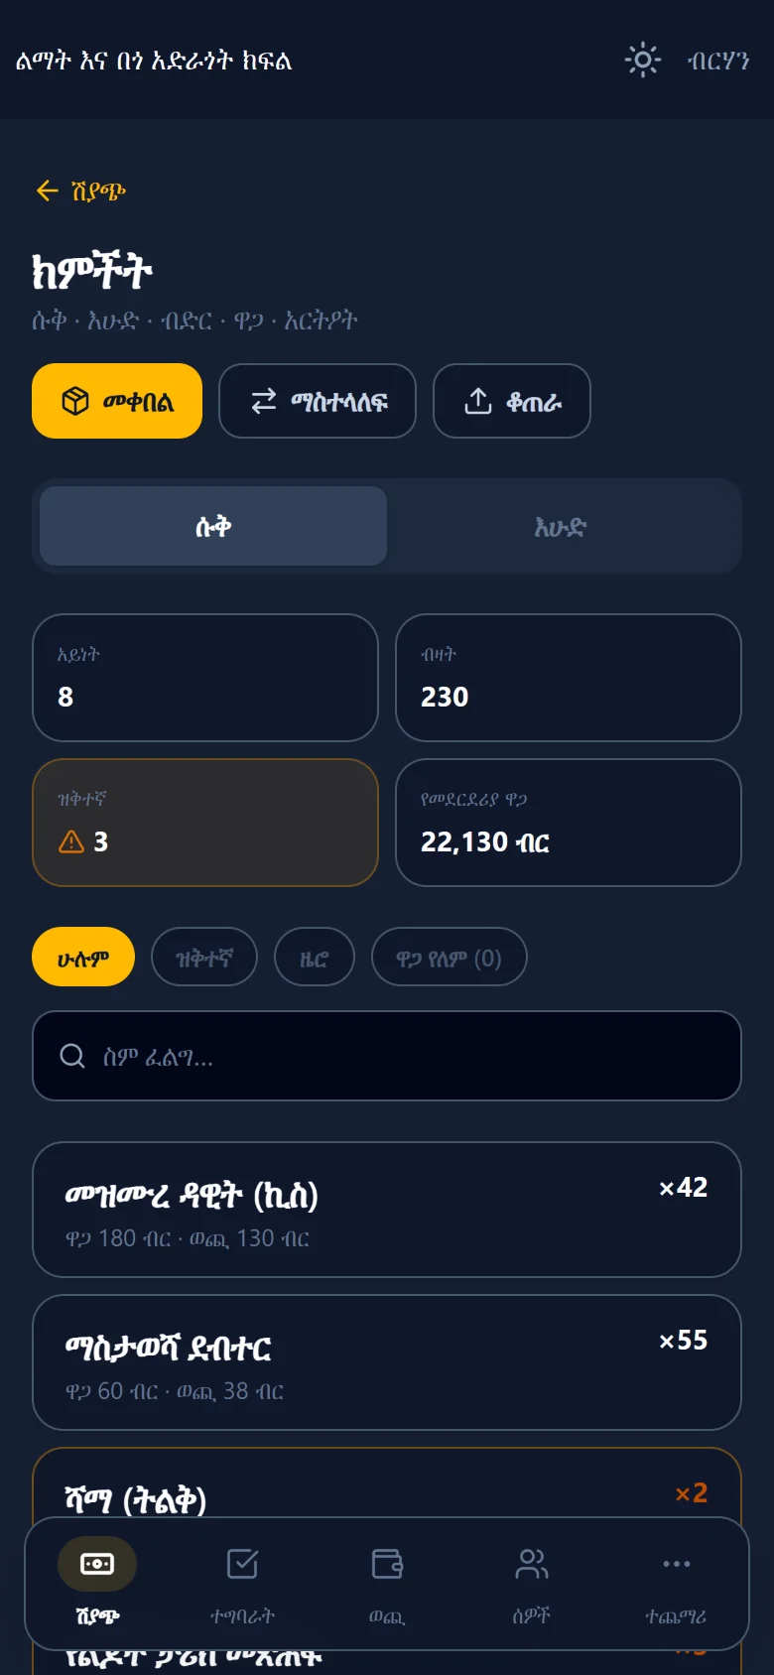
Task: Open the ማስታወሻ ደብተር item card
Action: click(x=387, y=1362)
